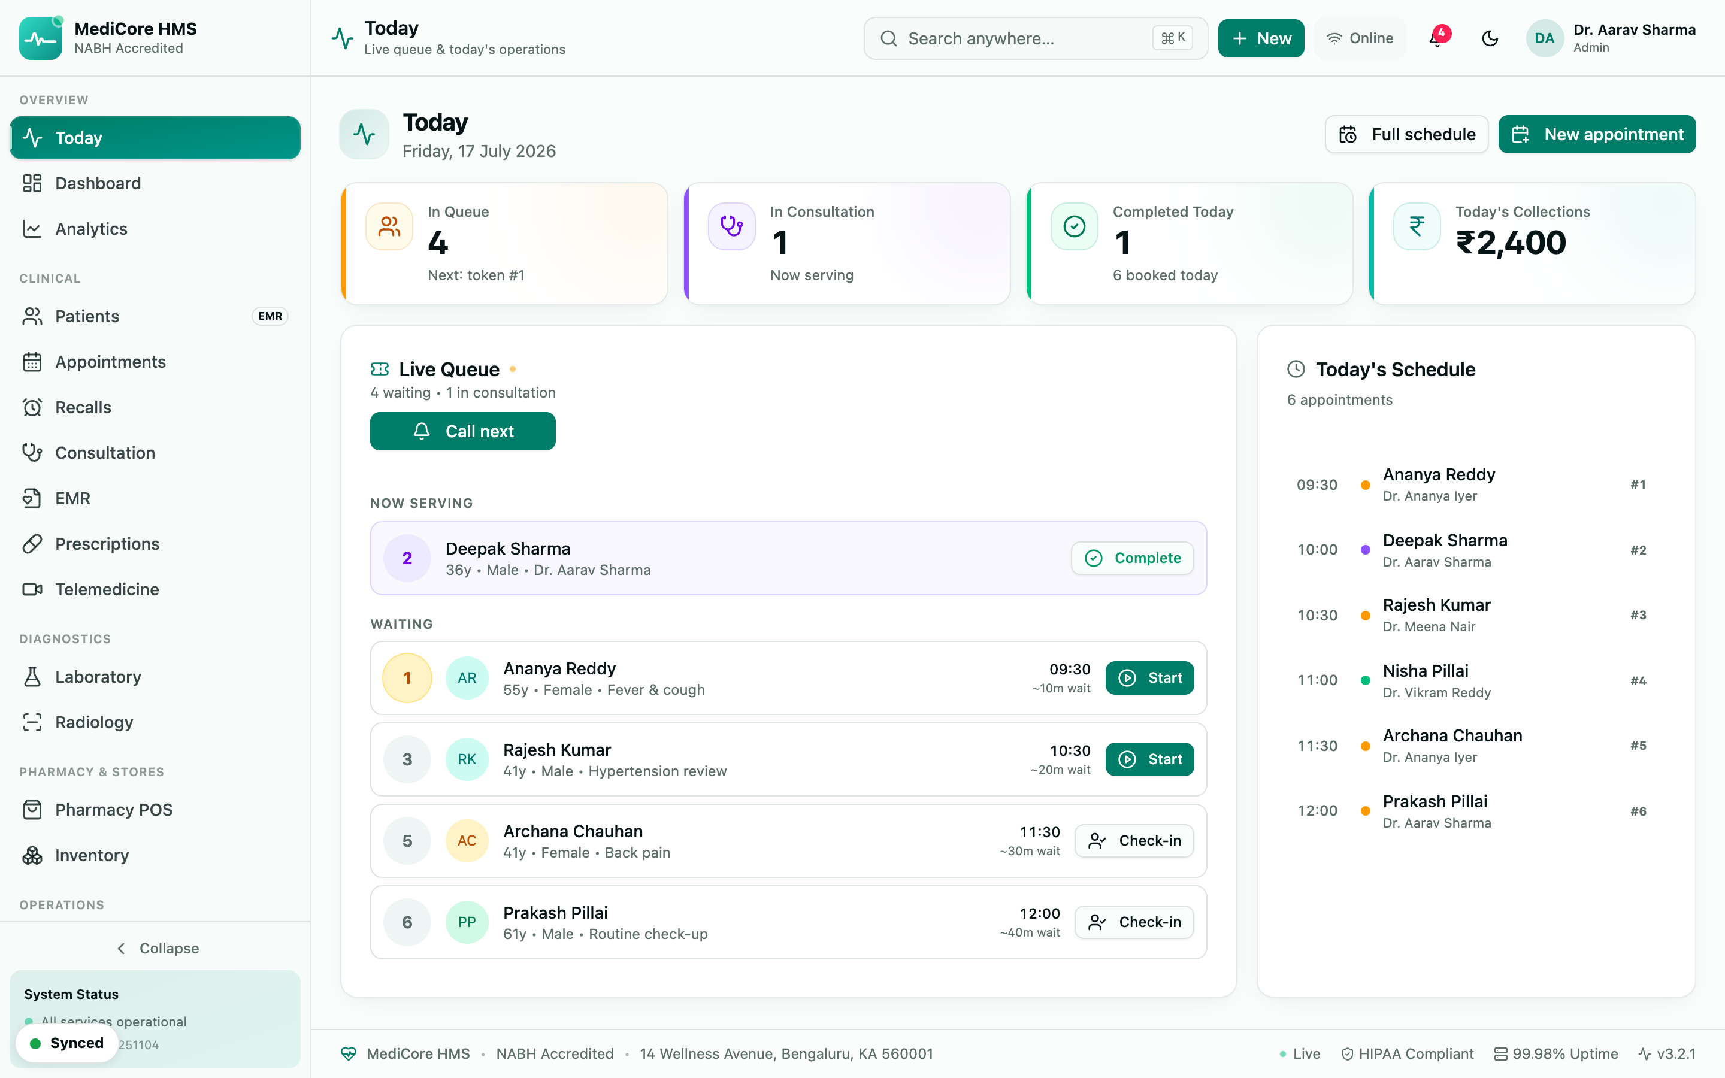
Task: Go to Laboratory in the sidebar
Action: (155, 677)
